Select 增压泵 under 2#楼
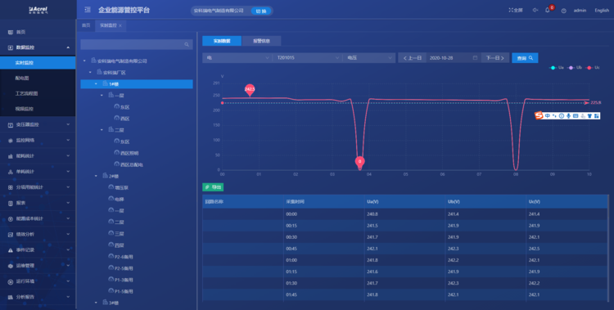 coord(121,188)
